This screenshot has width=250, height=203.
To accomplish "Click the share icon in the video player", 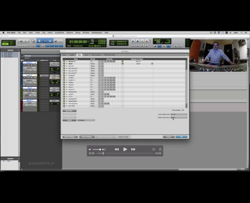I will pos(160,149).
